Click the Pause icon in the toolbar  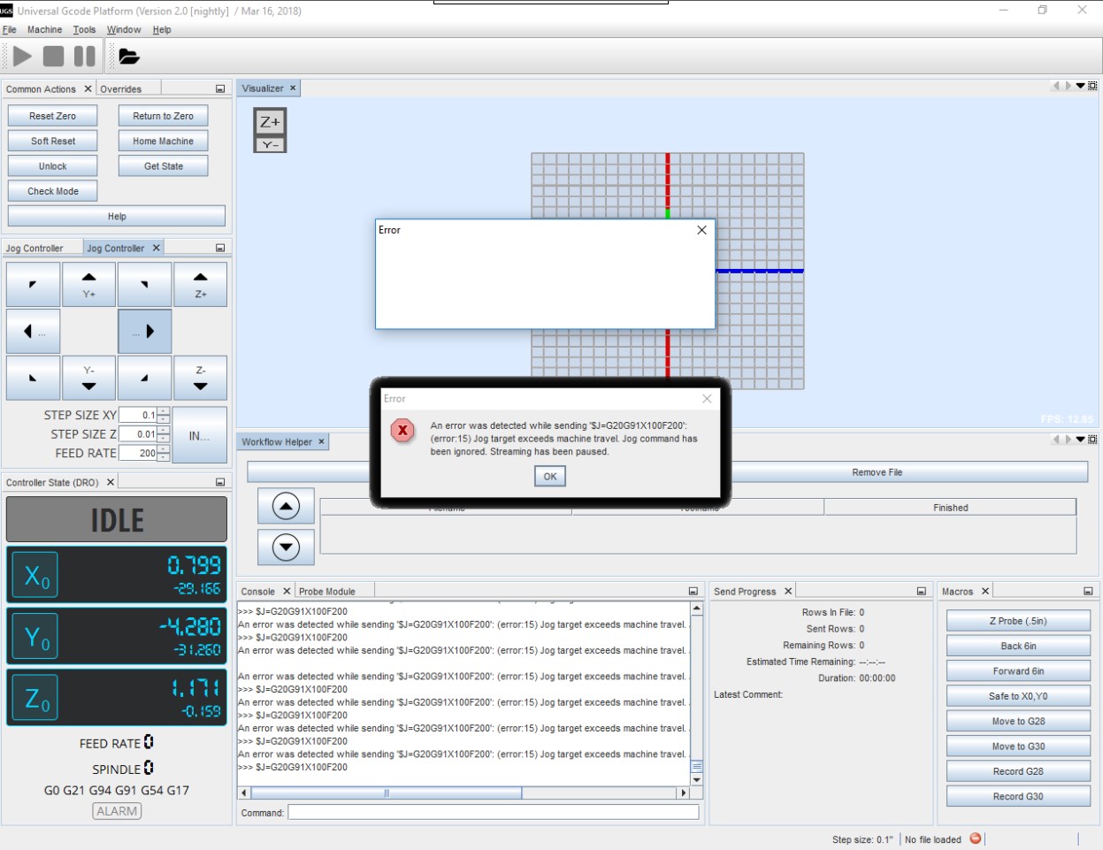click(82, 55)
